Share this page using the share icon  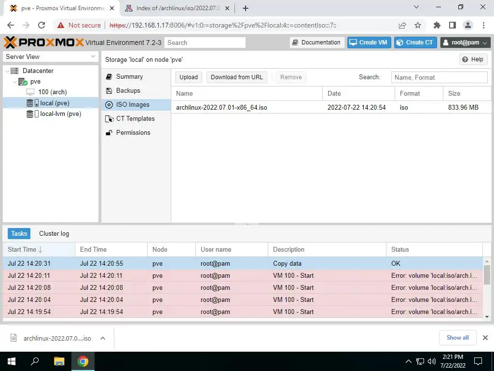pos(402,25)
